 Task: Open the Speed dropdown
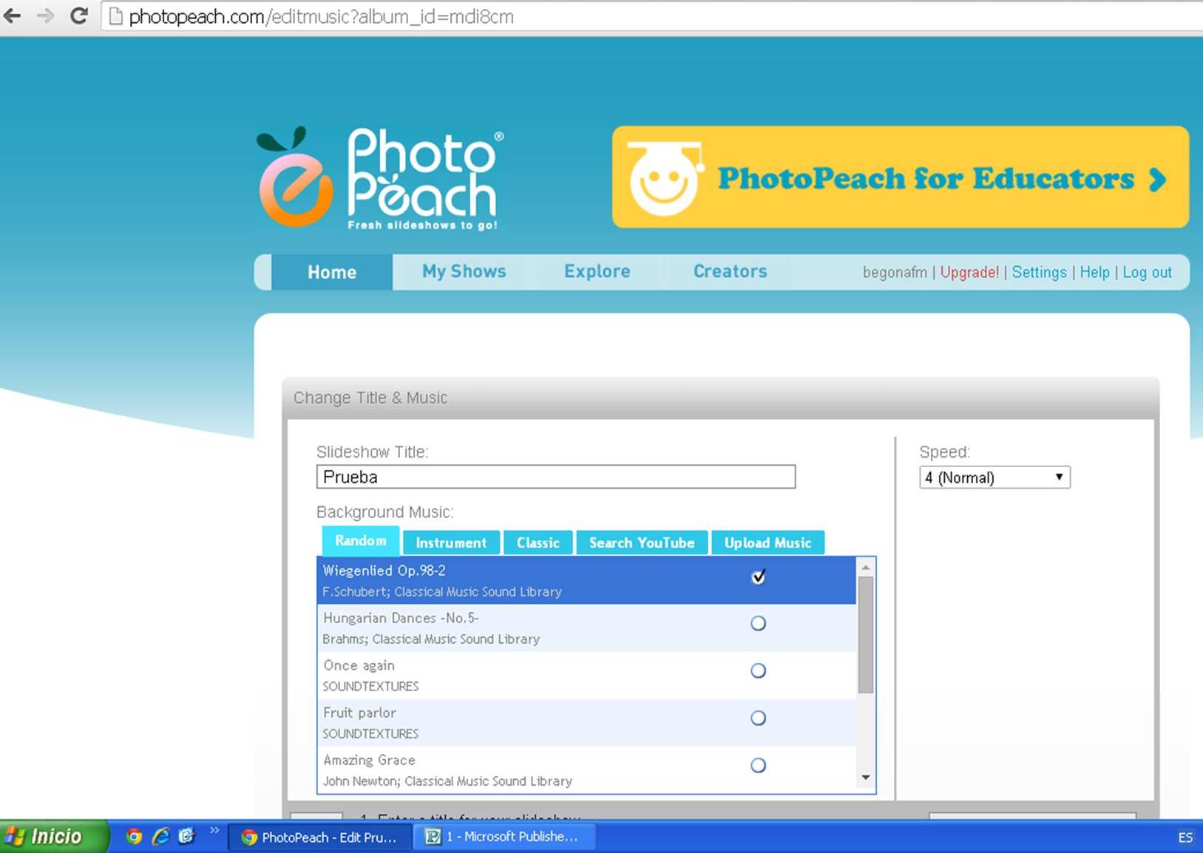coord(994,478)
